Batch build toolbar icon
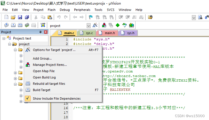209x120 pixels. (x=27, y=25)
